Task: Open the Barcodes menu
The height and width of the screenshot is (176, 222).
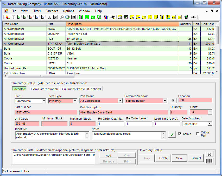Action: pyautogui.click(x=52, y=11)
